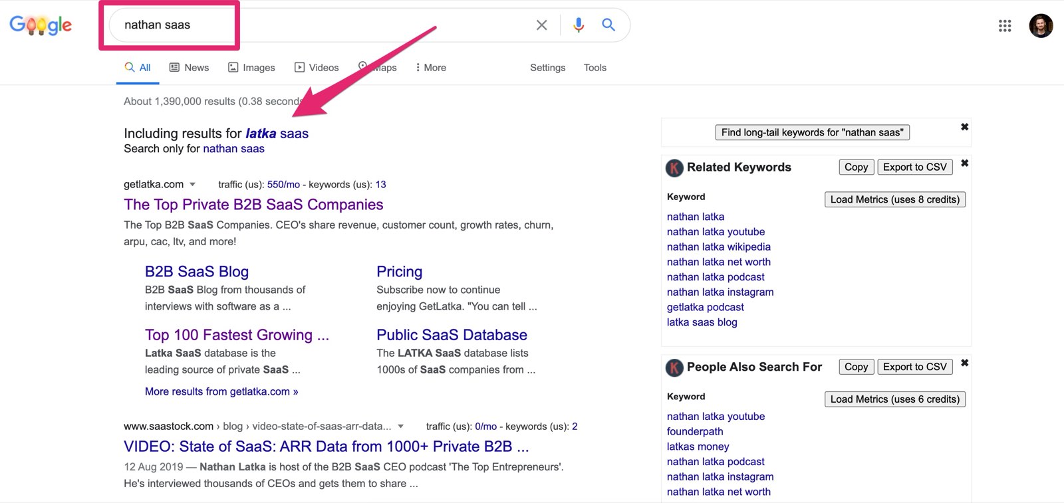Open the Tools menu
Screen dimensions: 1064x503
(x=595, y=68)
